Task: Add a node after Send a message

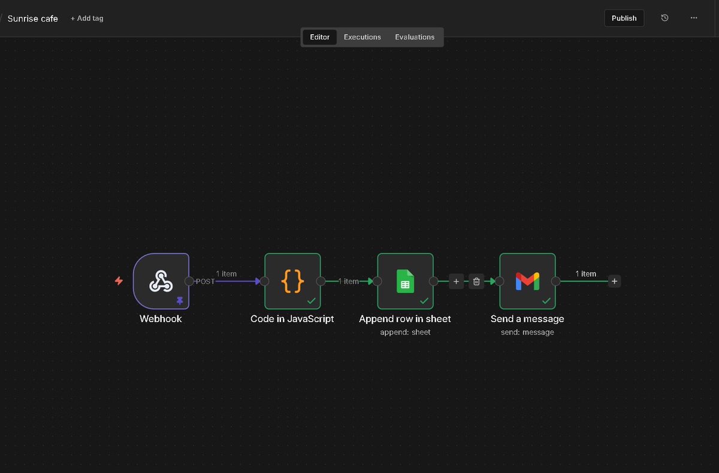Action: tap(615, 281)
